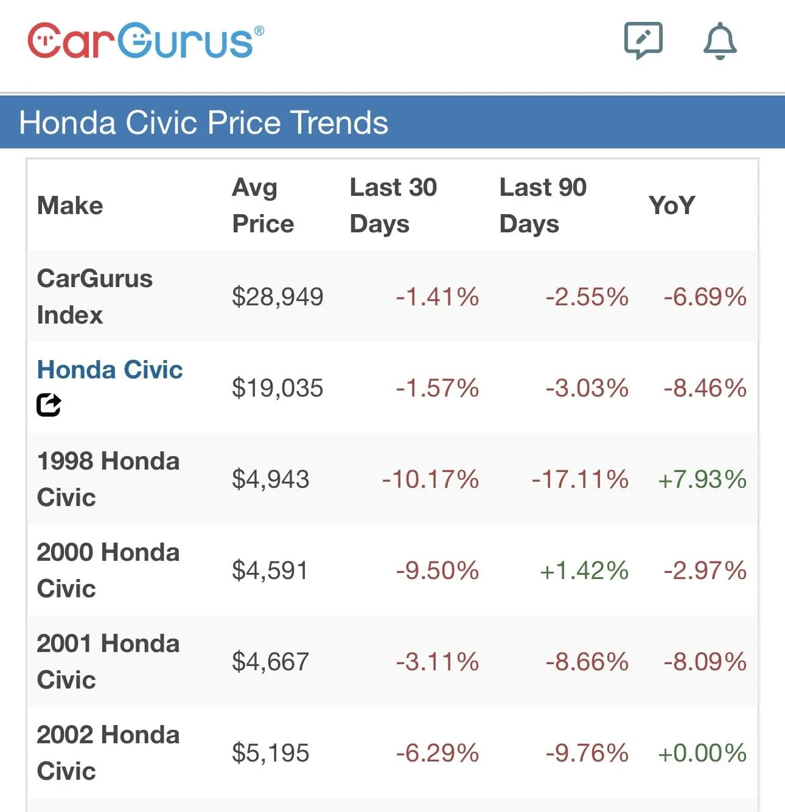The height and width of the screenshot is (812, 785).
Task: Click the Make column header
Action: coord(70,206)
